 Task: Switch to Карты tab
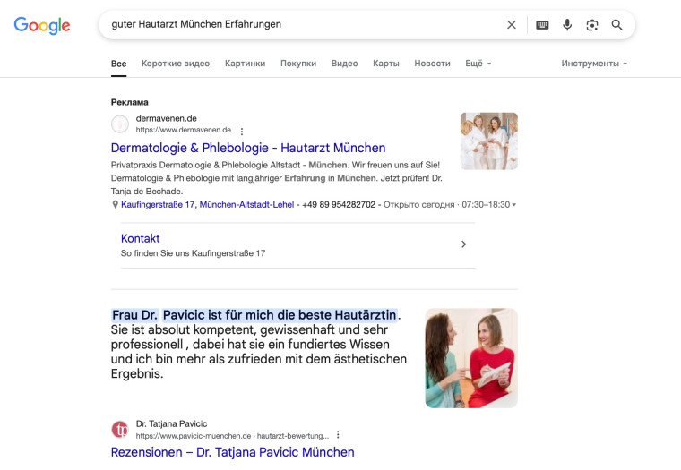(x=385, y=64)
